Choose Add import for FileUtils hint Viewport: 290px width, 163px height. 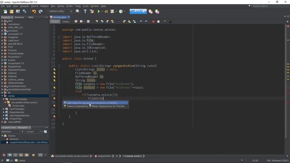point(96,103)
